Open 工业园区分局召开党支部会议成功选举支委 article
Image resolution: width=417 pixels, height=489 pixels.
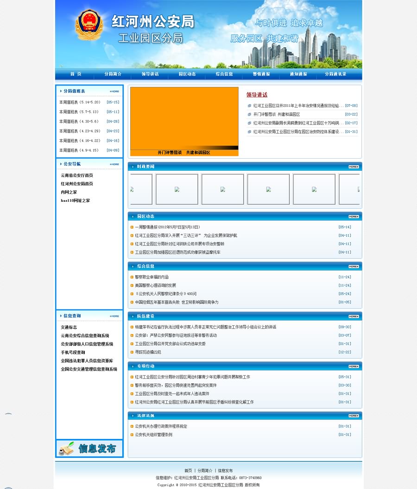171,344
